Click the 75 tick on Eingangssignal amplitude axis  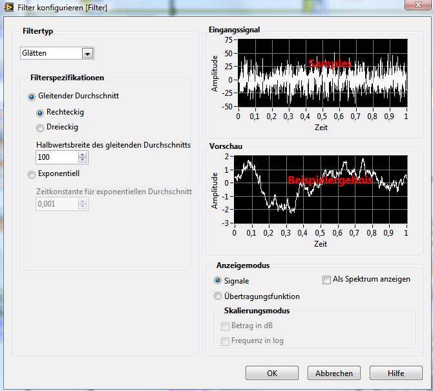(x=229, y=40)
